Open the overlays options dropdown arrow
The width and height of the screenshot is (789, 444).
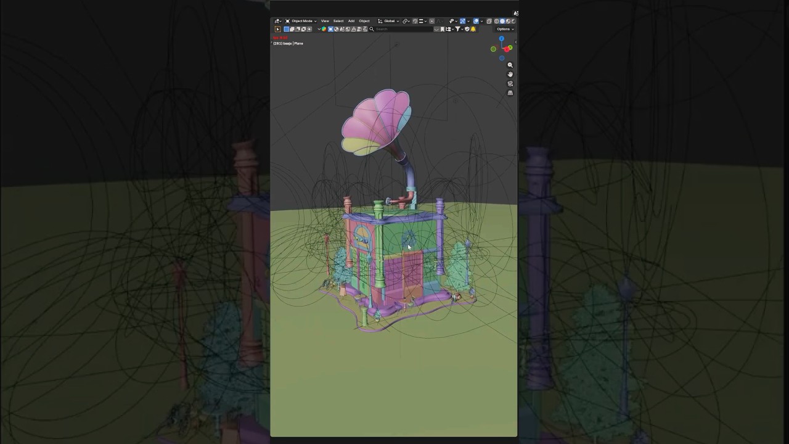click(482, 21)
